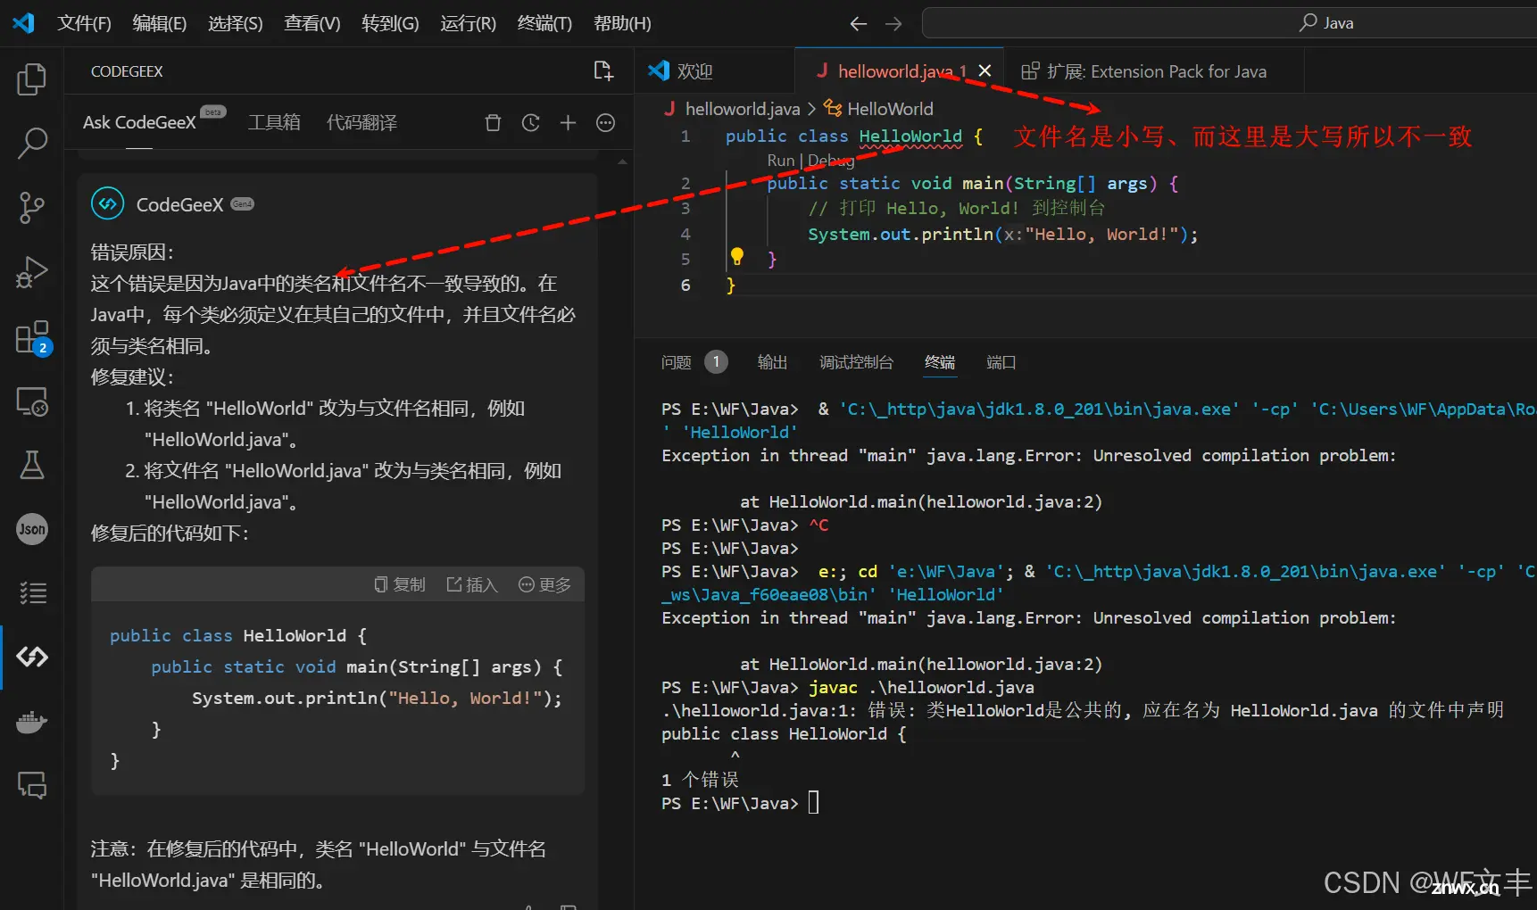The image size is (1537, 910).
Task: Start new chat with plus icon
Action: click(568, 123)
